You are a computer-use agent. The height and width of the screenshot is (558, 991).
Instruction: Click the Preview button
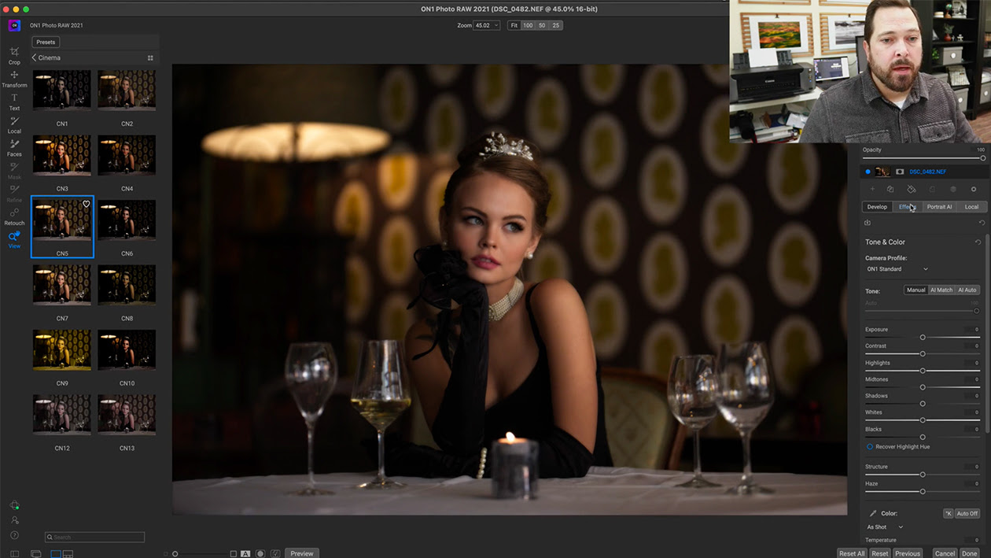[302, 554]
